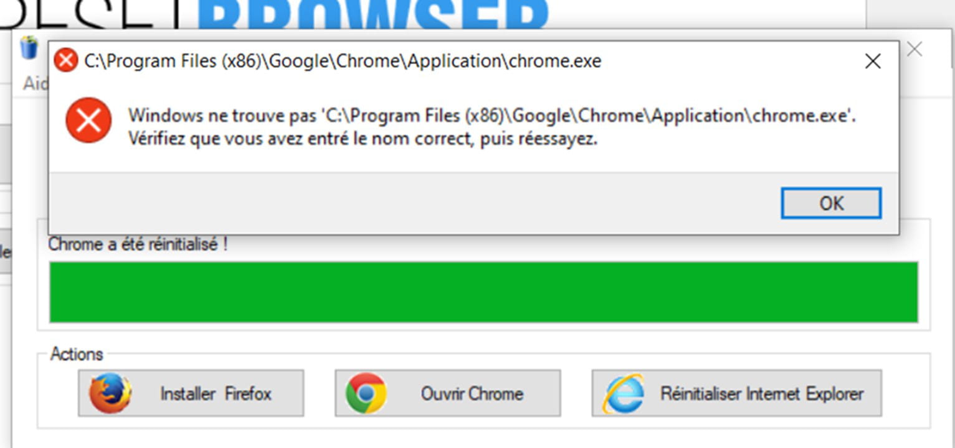Image resolution: width=955 pixels, height=448 pixels.
Task: Click the Installer Firefox button label
Action: 216,394
